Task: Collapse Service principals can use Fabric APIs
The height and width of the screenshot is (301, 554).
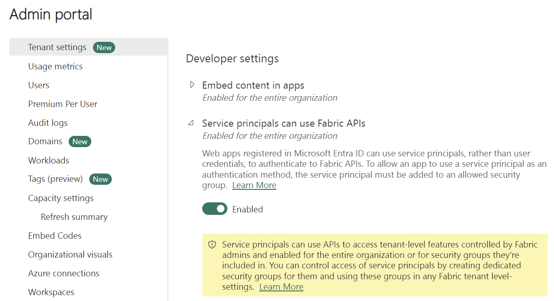Action: [x=191, y=123]
